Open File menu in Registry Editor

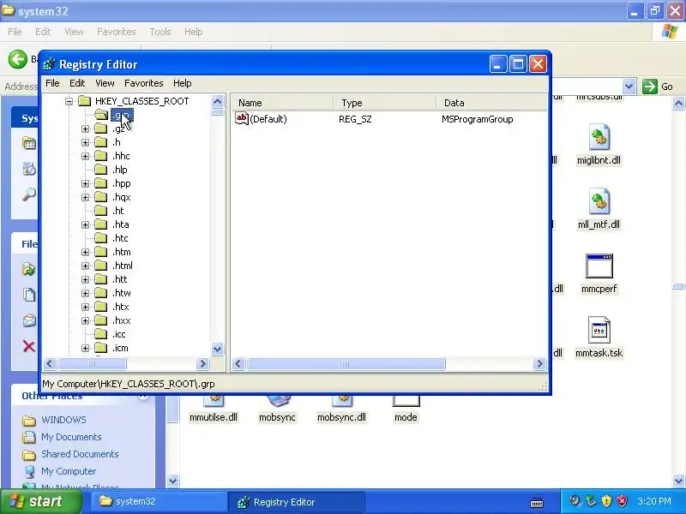tap(52, 83)
